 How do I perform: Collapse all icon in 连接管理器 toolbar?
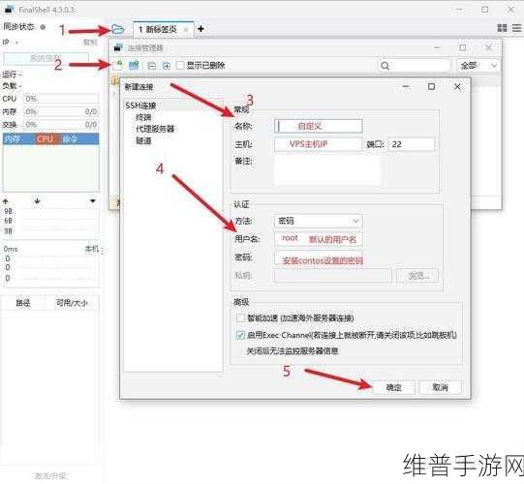(x=151, y=66)
